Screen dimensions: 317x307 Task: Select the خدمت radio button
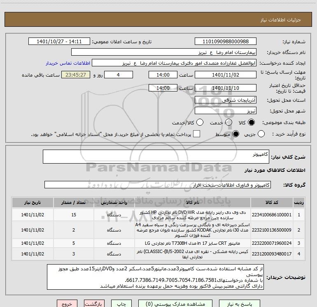coord(228,122)
